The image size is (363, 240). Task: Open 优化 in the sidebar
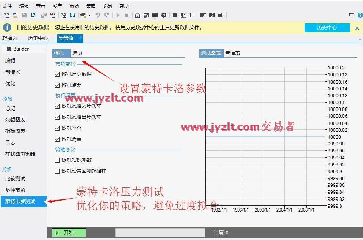[10, 84]
